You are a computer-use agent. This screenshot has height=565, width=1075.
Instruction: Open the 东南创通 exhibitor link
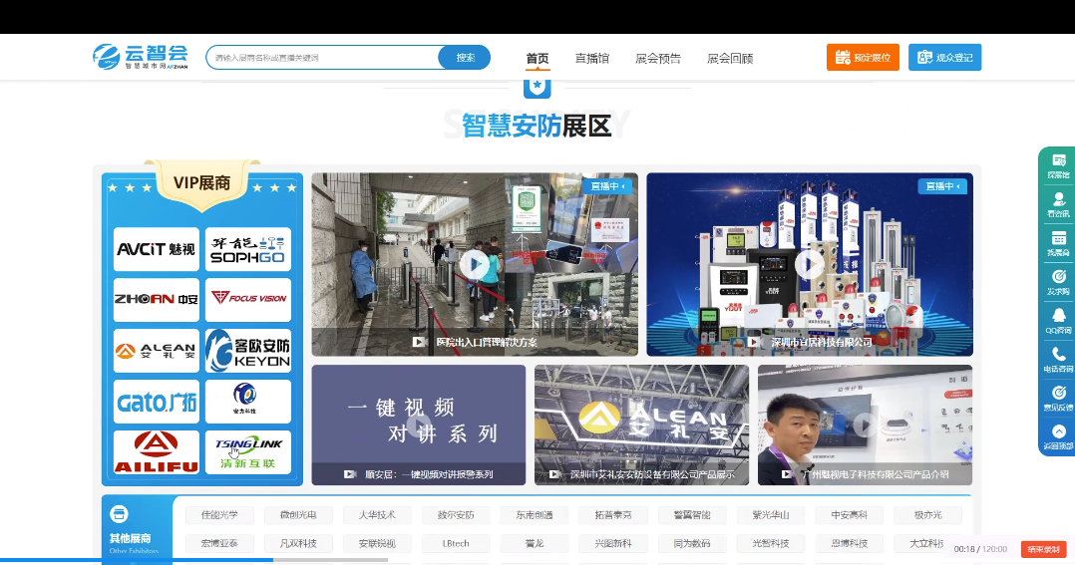535,515
